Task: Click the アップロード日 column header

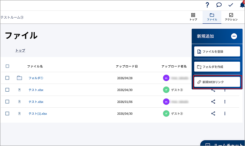Action: [x=127, y=66]
